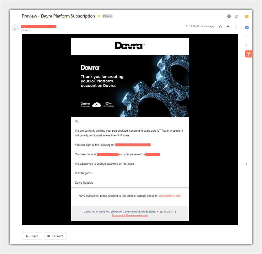
Task: Click the Davra address line in the footer
Action: click(130, 212)
